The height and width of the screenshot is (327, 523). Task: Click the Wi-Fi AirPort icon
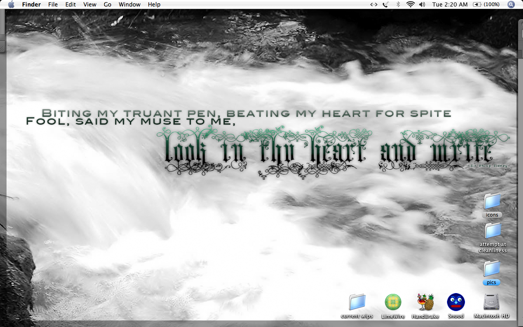click(x=410, y=4)
